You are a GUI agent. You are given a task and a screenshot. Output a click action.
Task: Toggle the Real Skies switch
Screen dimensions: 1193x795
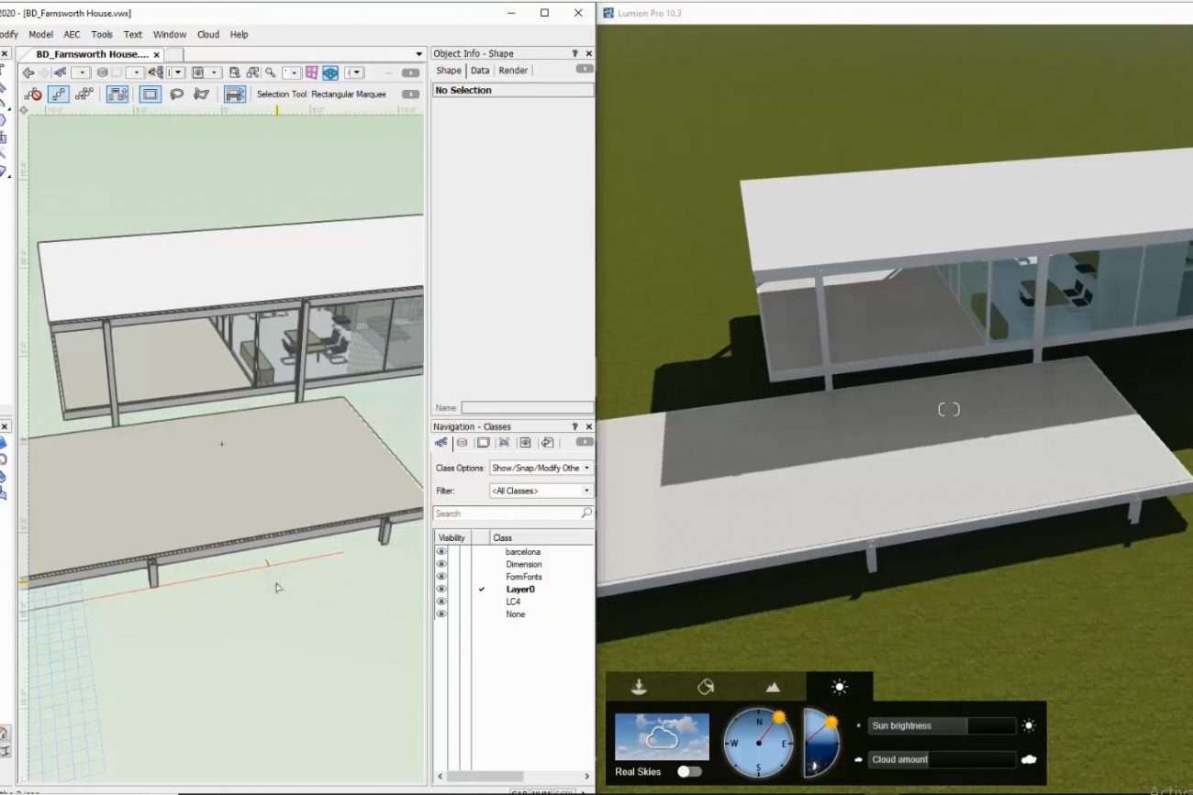pyautogui.click(x=688, y=771)
